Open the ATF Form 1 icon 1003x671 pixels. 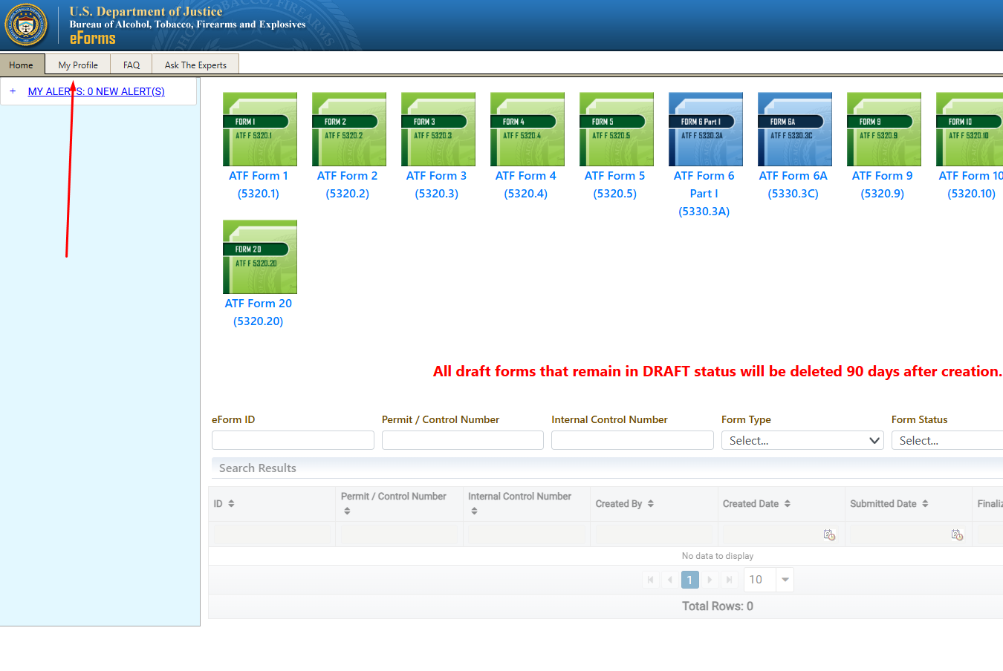[x=259, y=129]
